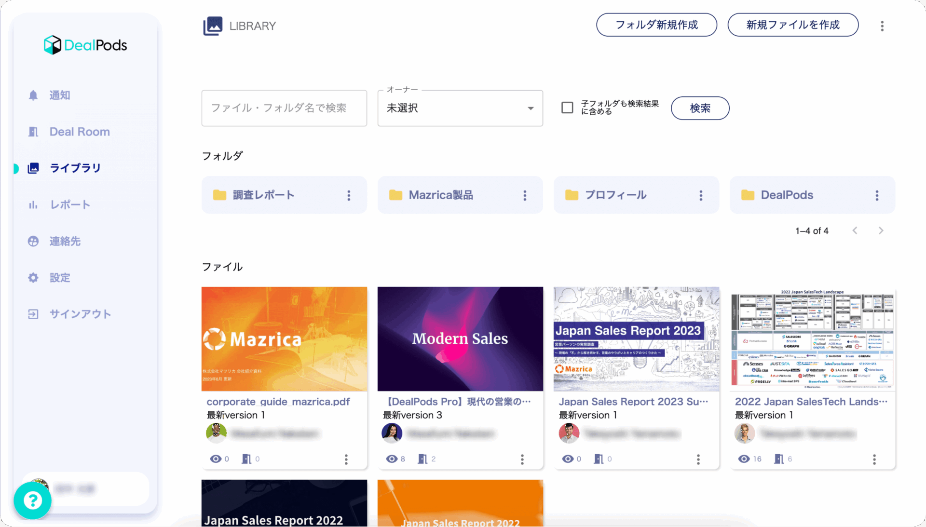Open the Modern Sales thumbnail

(x=460, y=339)
